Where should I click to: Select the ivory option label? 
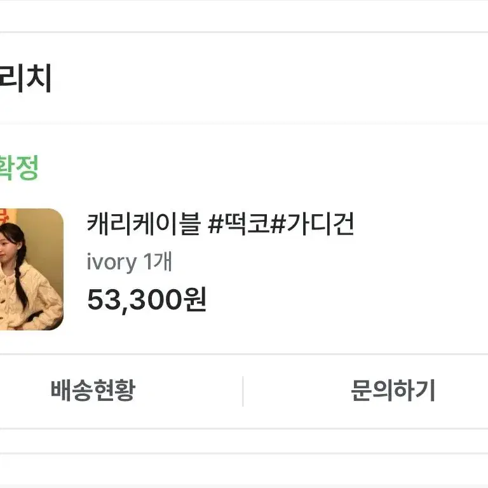(x=112, y=262)
